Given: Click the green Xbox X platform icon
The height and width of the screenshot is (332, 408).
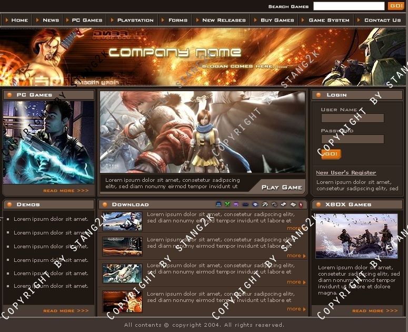Looking at the screenshot, I should pos(227,204).
